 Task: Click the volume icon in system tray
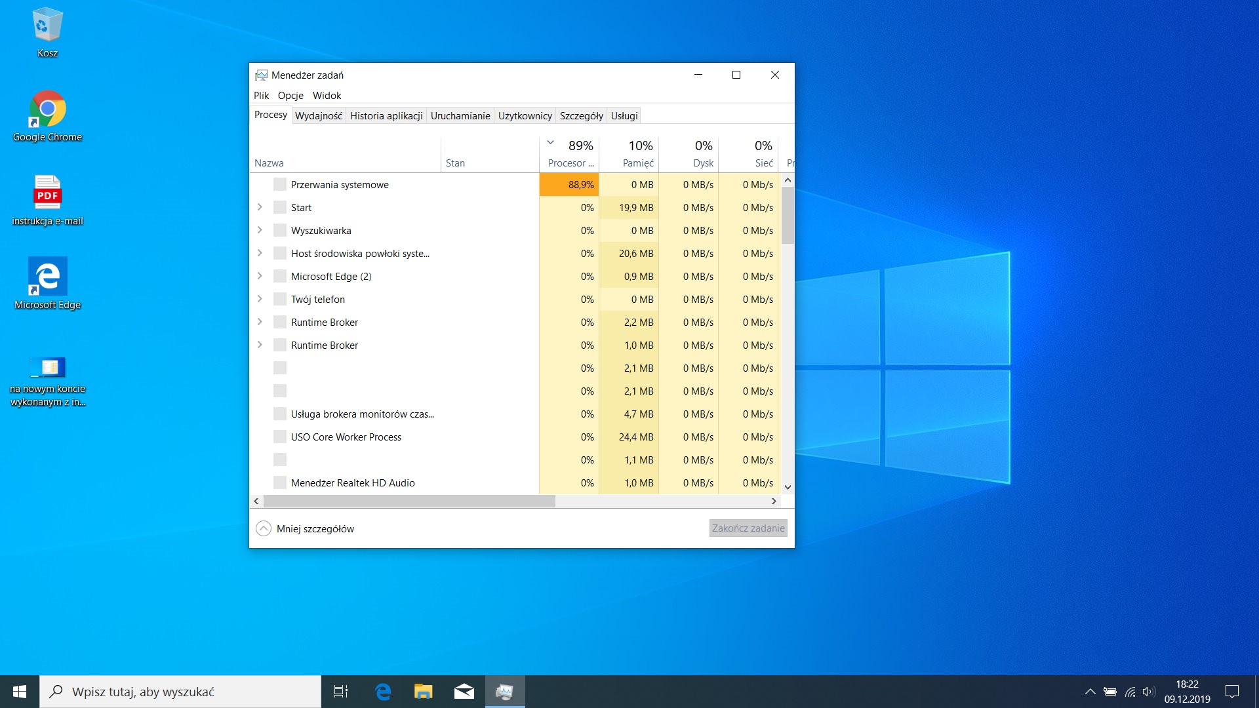click(1148, 692)
